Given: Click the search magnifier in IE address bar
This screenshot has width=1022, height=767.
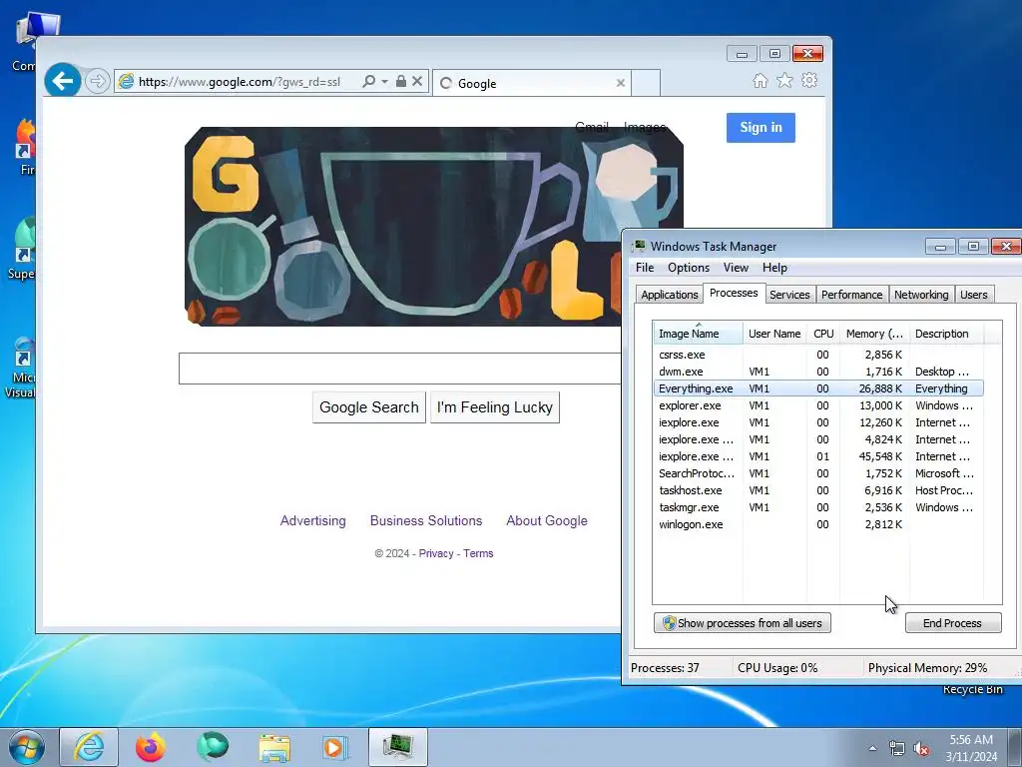Looking at the screenshot, I should tap(368, 82).
